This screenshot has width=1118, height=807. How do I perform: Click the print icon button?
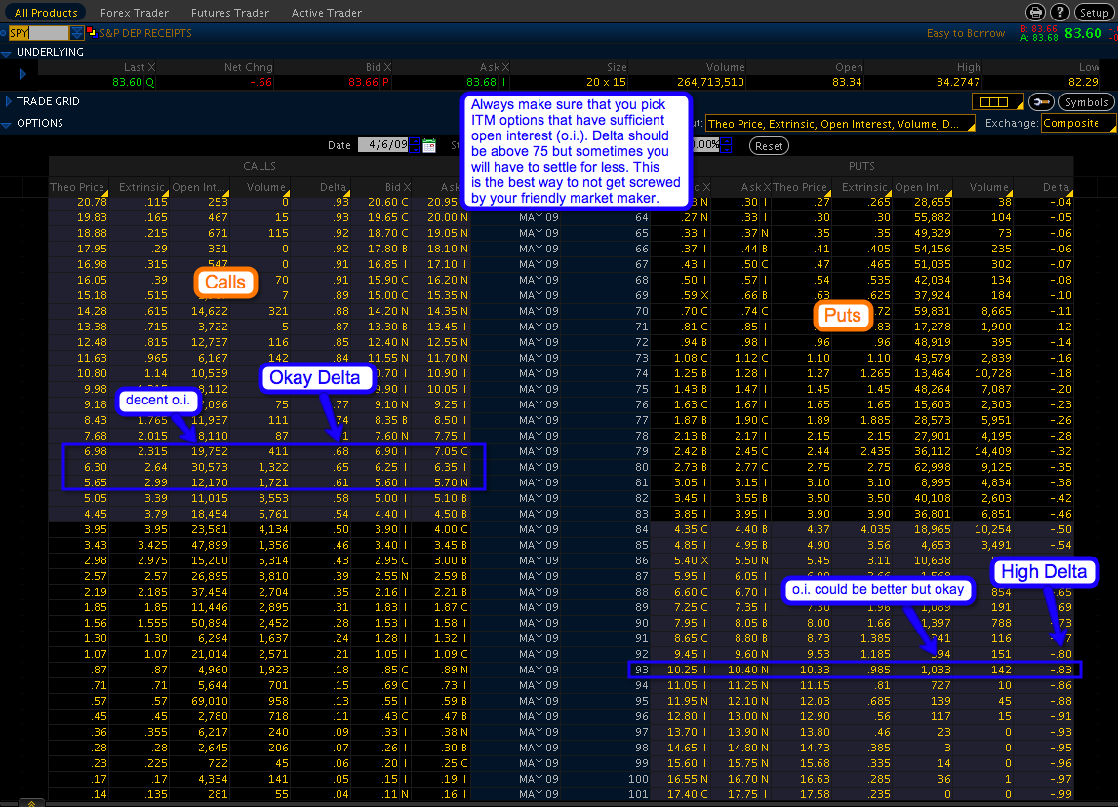pos(1035,12)
